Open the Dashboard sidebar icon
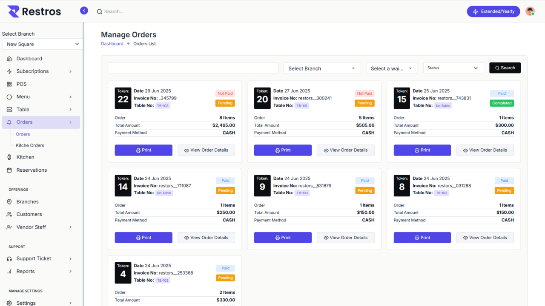This screenshot has height=306, width=545. click(x=9, y=58)
